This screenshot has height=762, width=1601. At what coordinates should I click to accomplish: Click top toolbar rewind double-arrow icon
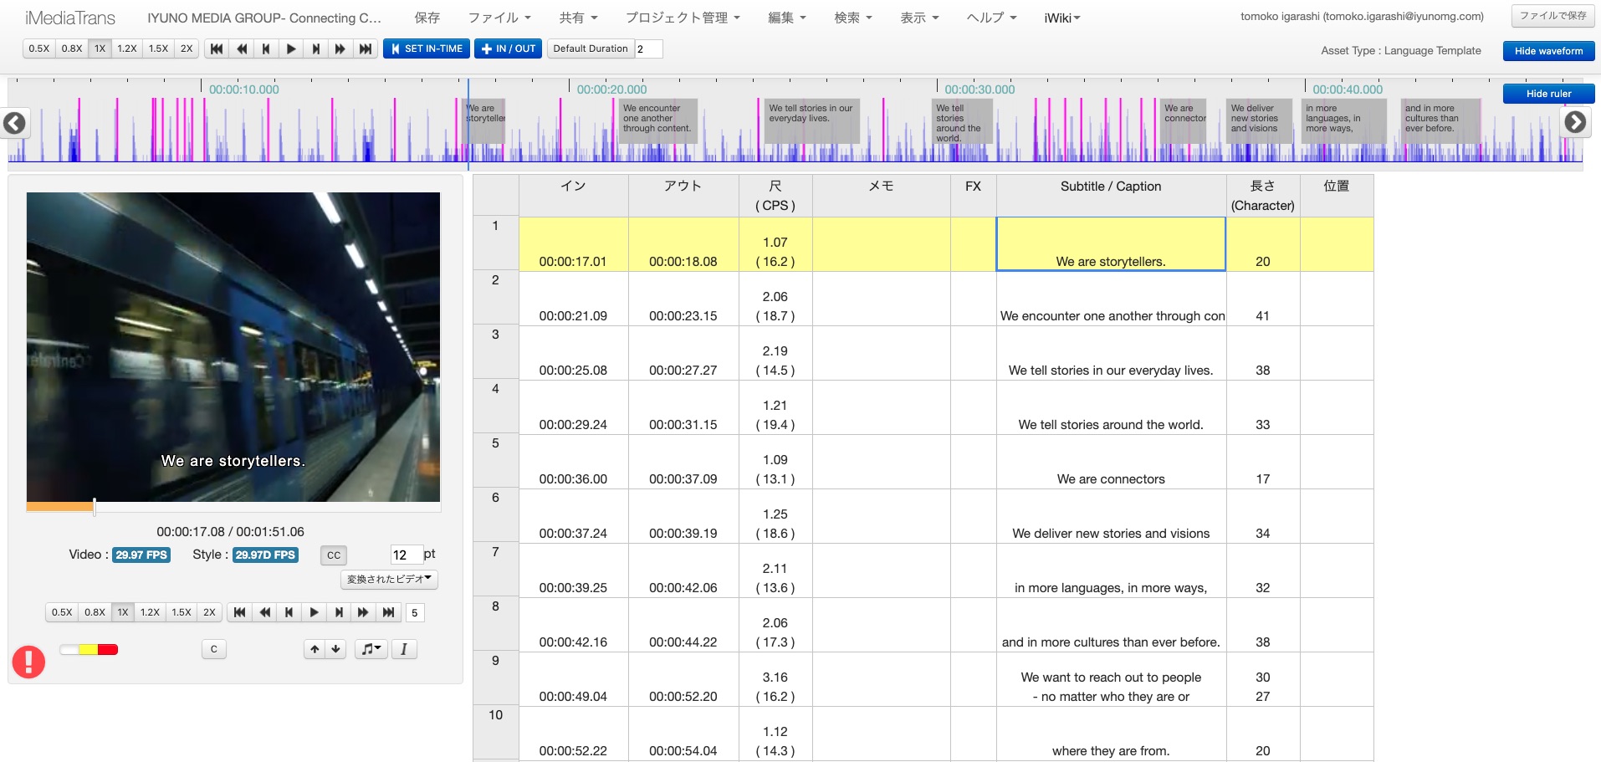pyautogui.click(x=242, y=49)
